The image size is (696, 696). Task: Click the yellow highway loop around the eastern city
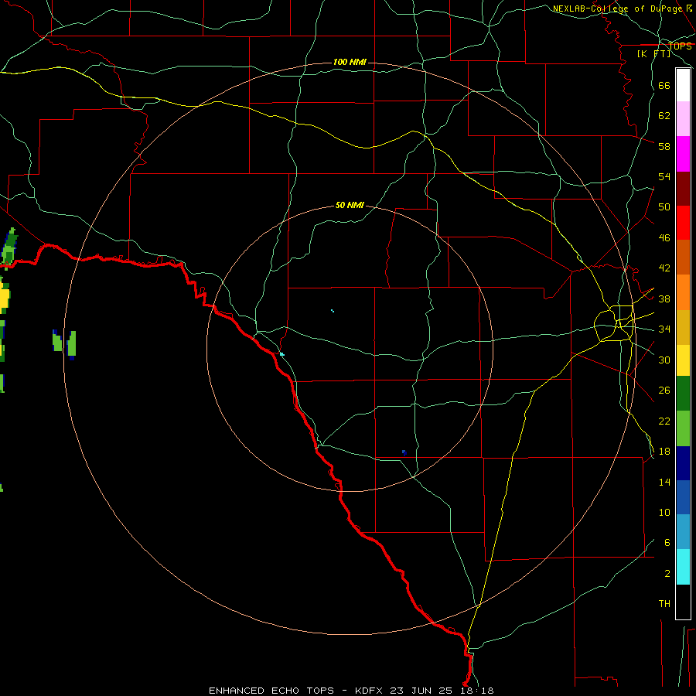[x=614, y=323]
